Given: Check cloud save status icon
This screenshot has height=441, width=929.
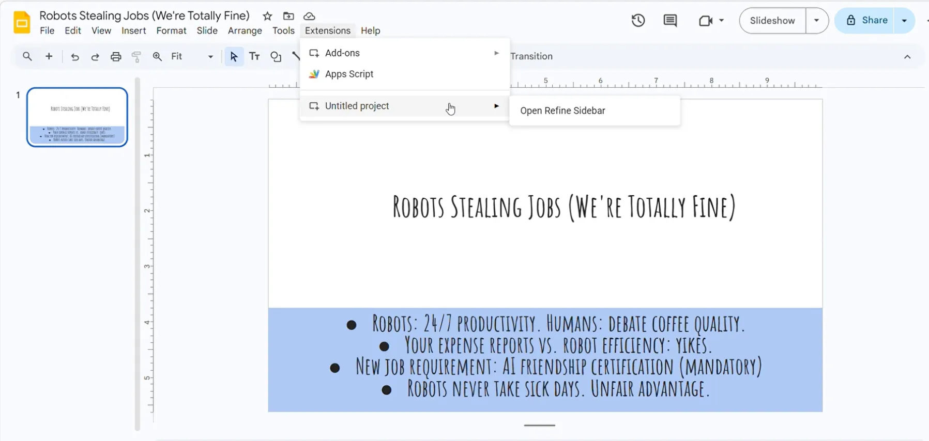Looking at the screenshot, I should pyautogui.click(x=309, y=16).
